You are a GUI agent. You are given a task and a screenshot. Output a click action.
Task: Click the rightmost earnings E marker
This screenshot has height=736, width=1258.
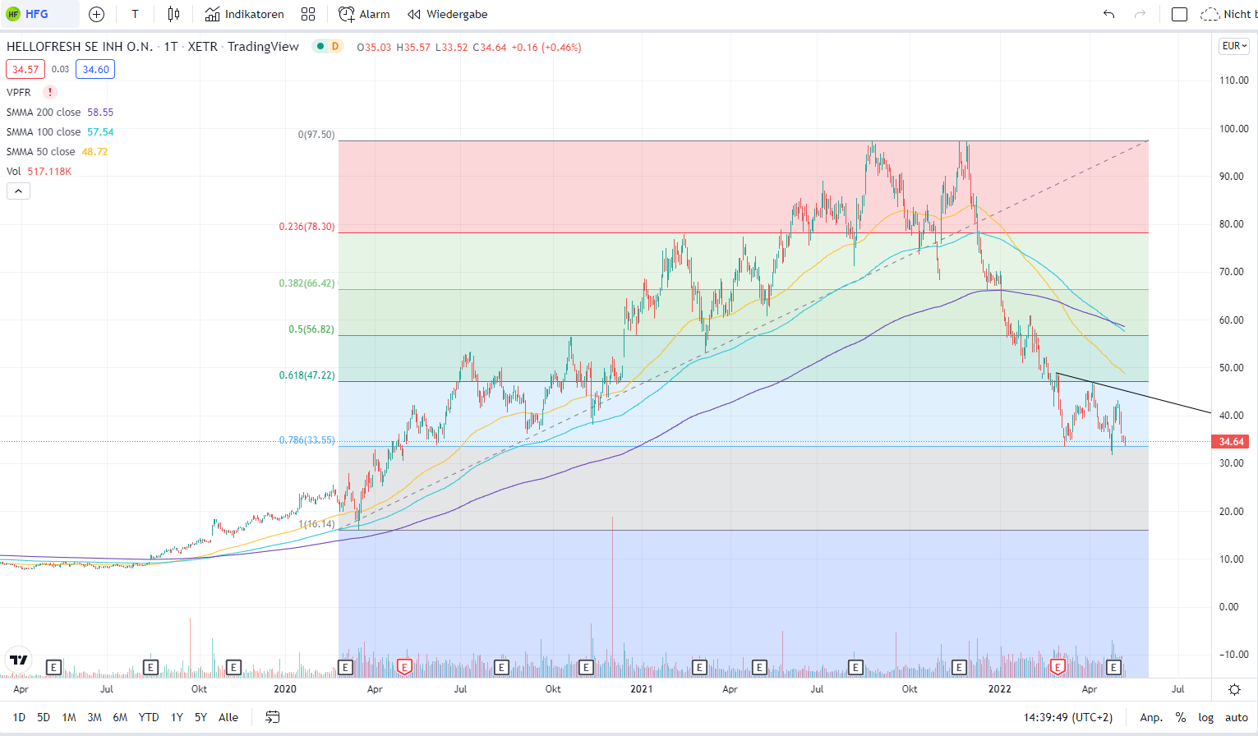click(x=1114, y=667)
